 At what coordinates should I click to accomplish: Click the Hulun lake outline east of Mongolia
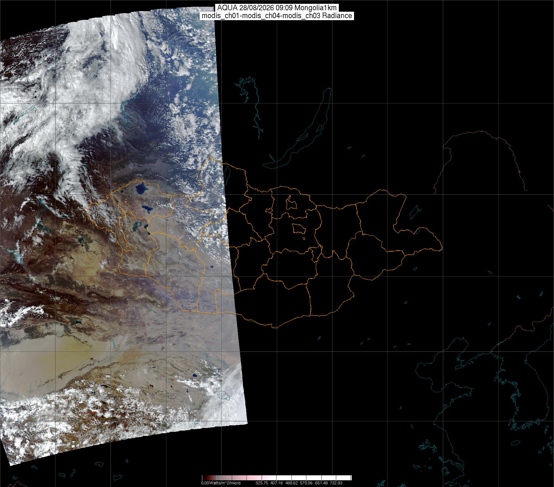[415, 212]
